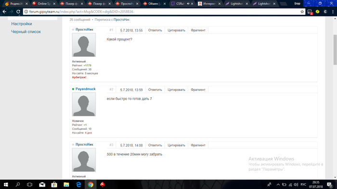Switch to Интернет tab
This screenshot has width=337, height=189.
point(209,4)
